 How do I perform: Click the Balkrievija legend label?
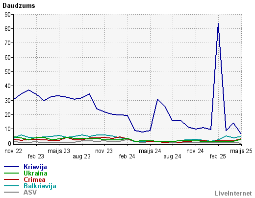(40, 186)
